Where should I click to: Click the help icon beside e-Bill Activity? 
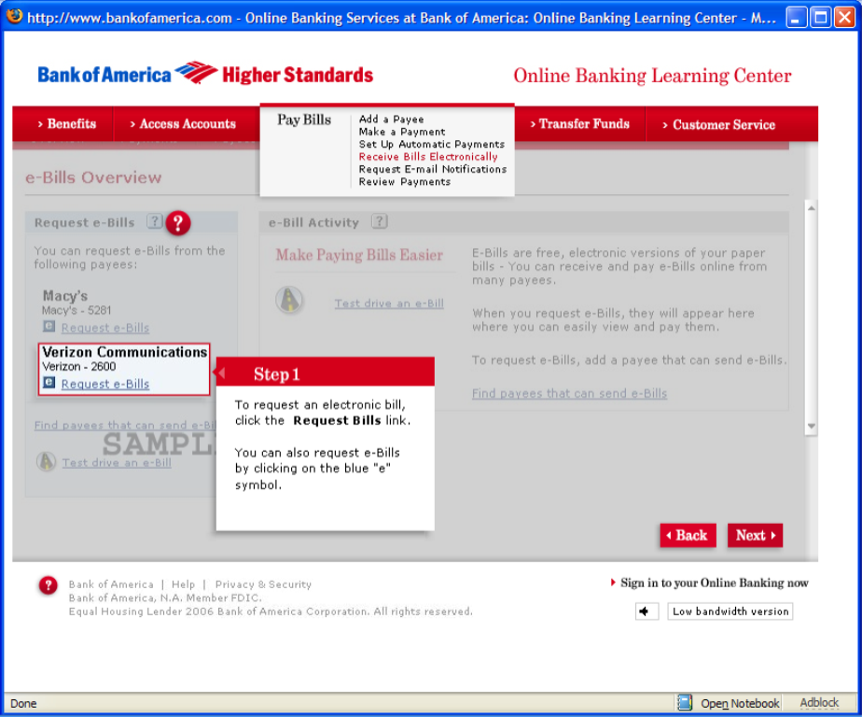[x=379, y=221]
